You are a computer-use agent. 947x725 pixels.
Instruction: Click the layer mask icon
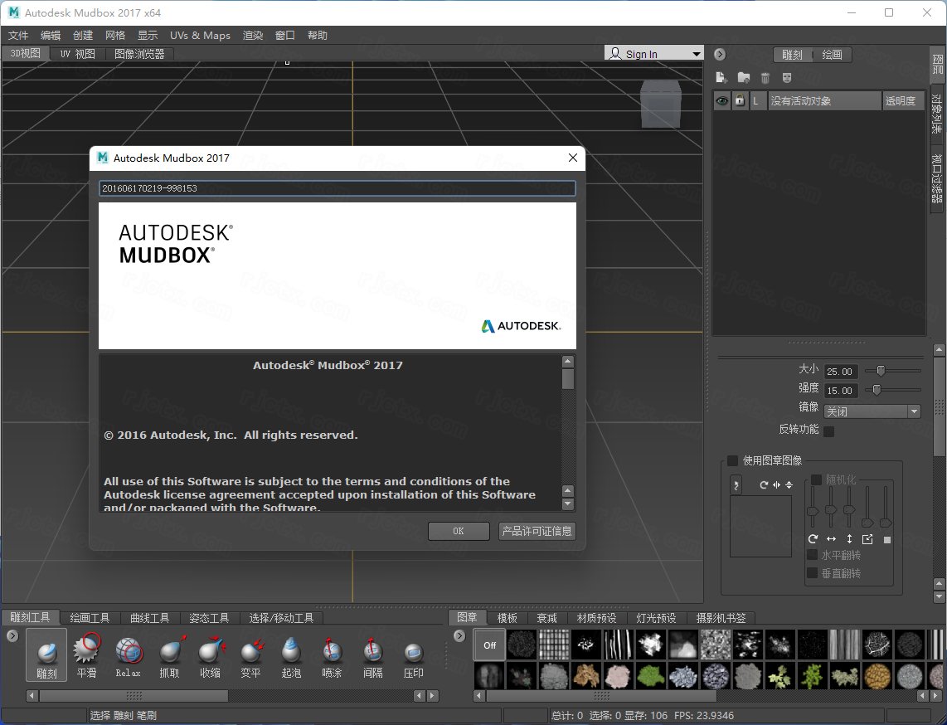[787, 77]
